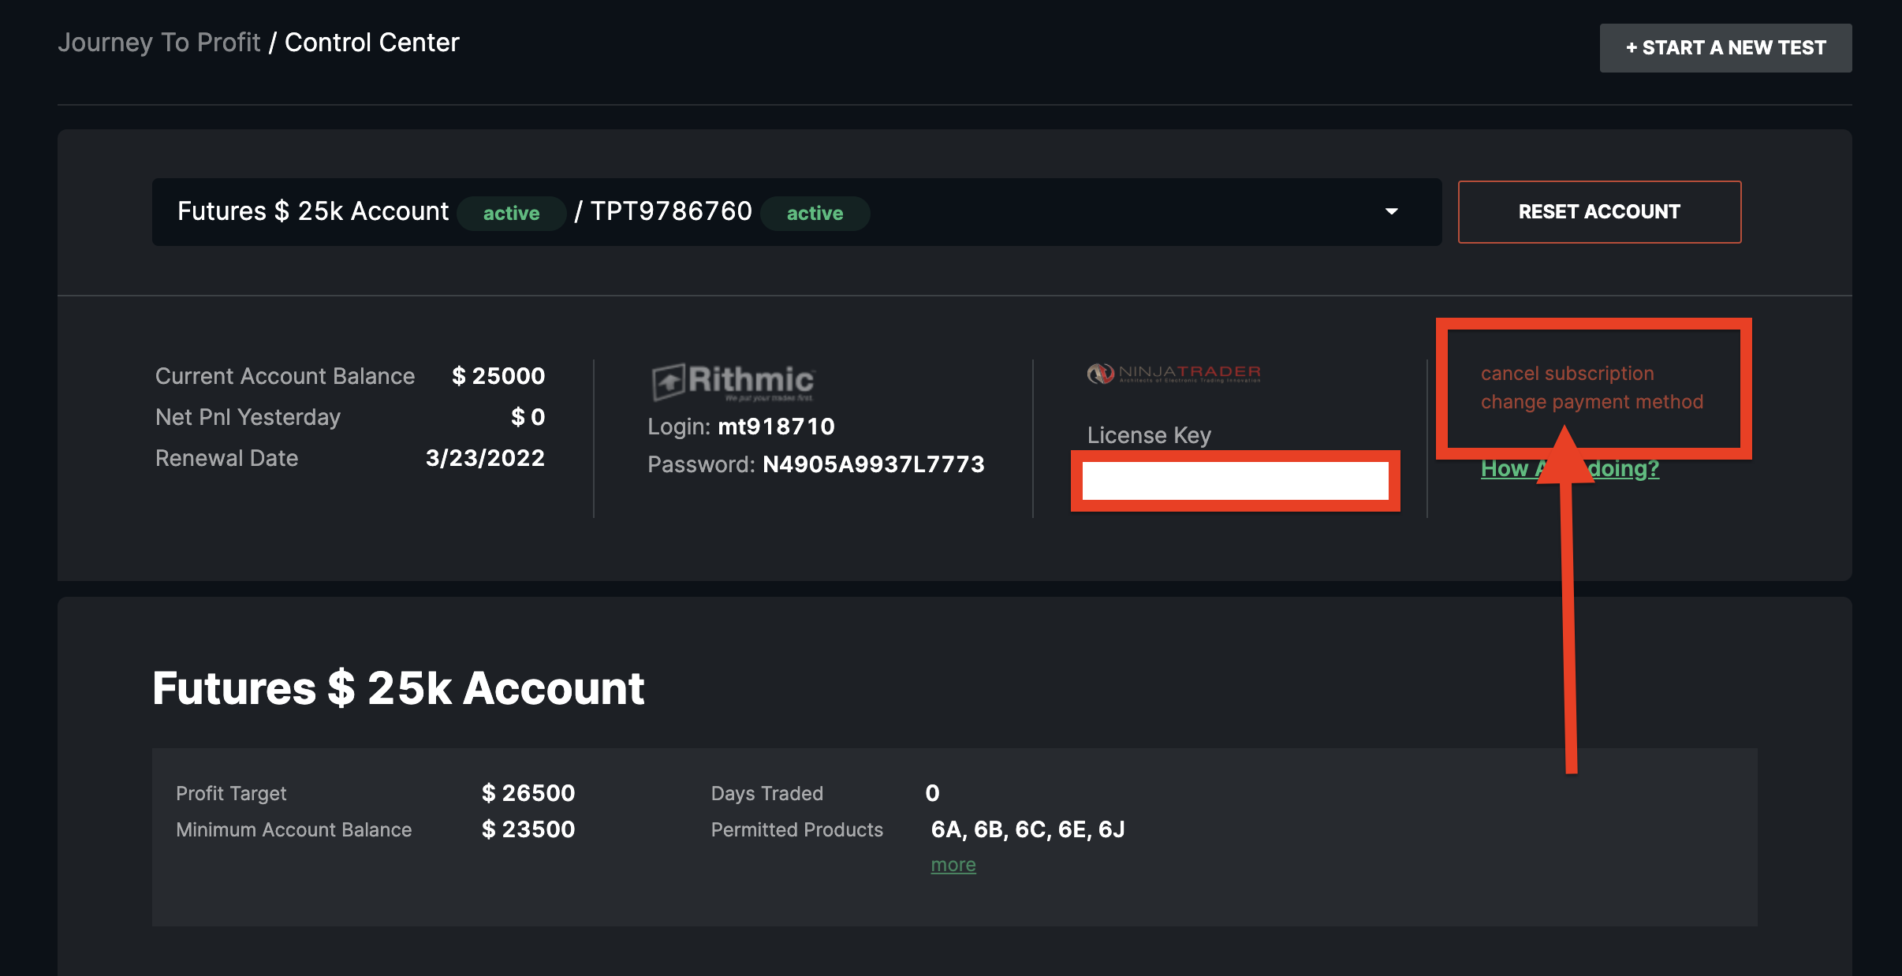Click the License Key label
Image resolution: width=1902 pixels, height=976 pixels.
[1149, 435]
